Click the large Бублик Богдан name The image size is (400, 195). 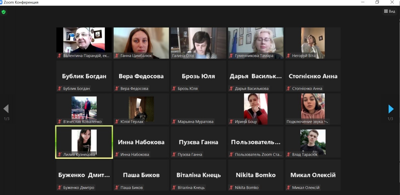click(x=84, y=76)
